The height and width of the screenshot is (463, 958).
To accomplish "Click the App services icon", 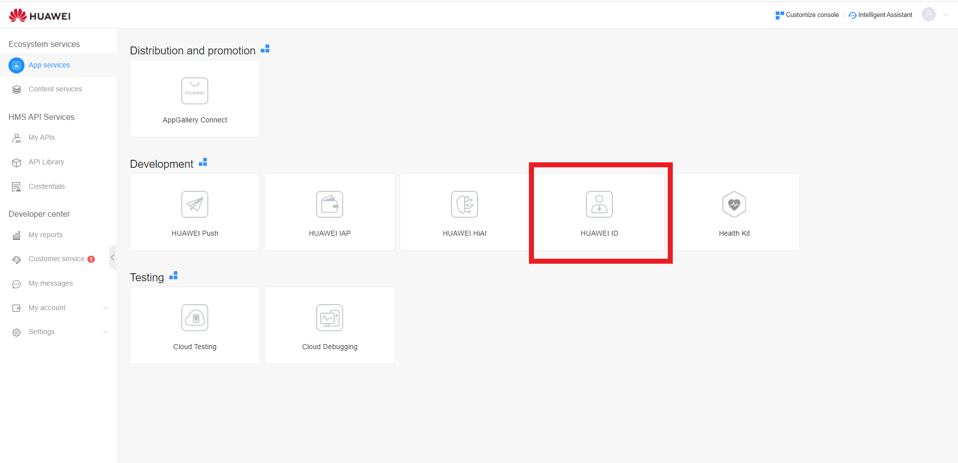I will 16,65.
